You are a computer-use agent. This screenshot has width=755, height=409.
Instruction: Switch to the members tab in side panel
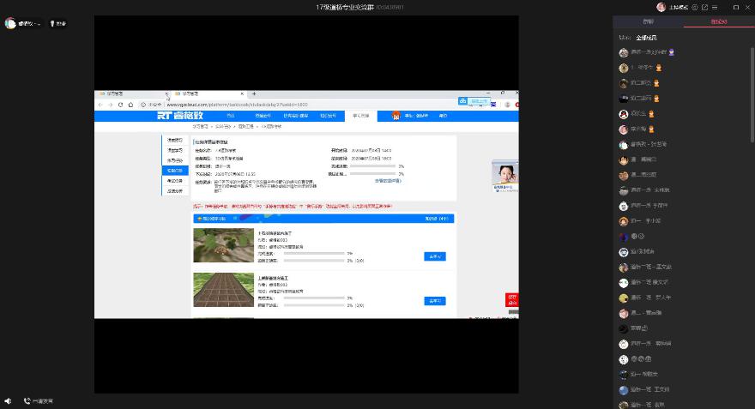(x=719, y=21)
